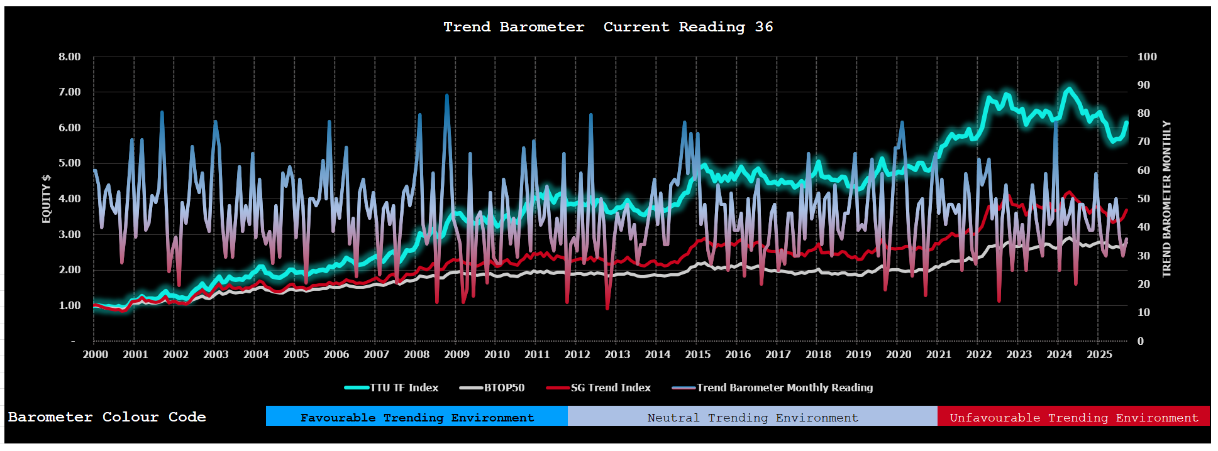Click the Neutral Trending Environment box
Screen dimensions: 1218x451
click(752, 417)
